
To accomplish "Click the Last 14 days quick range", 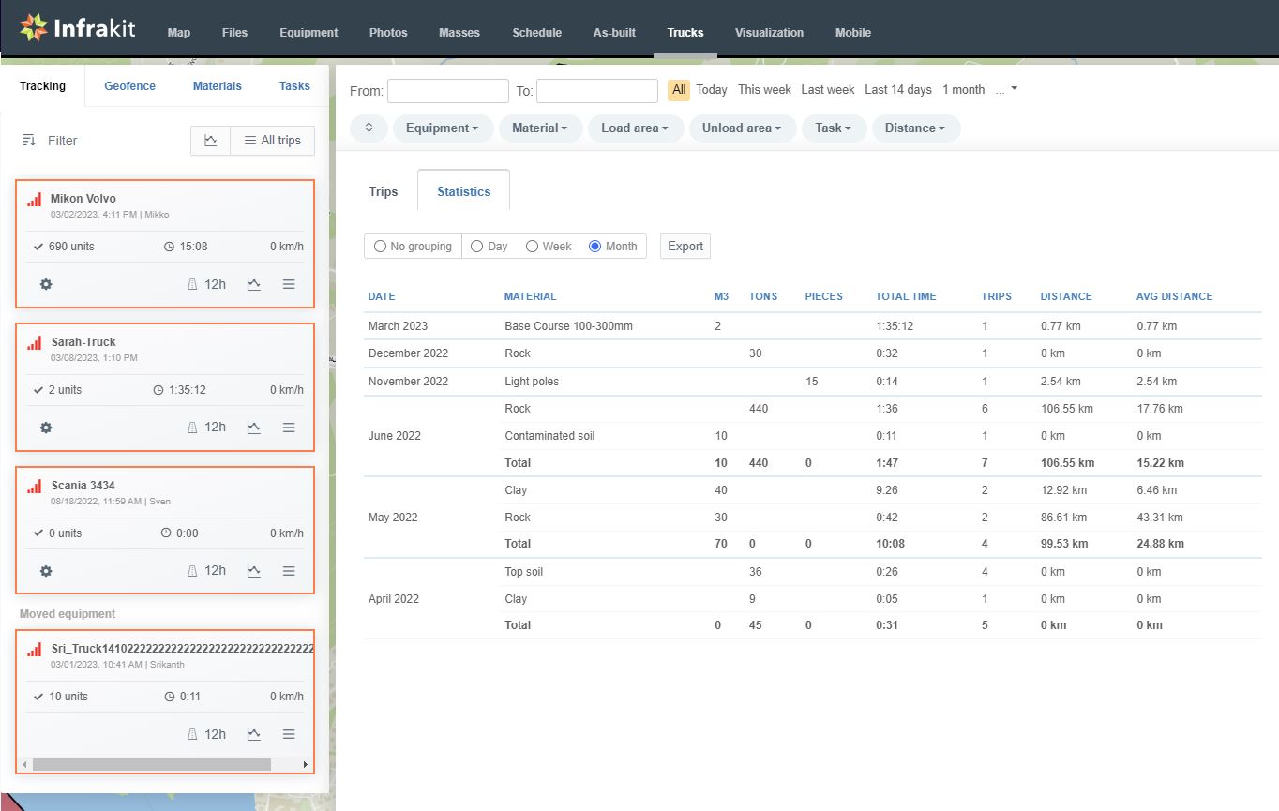I will pyautogui.click(x=897, y=90).
